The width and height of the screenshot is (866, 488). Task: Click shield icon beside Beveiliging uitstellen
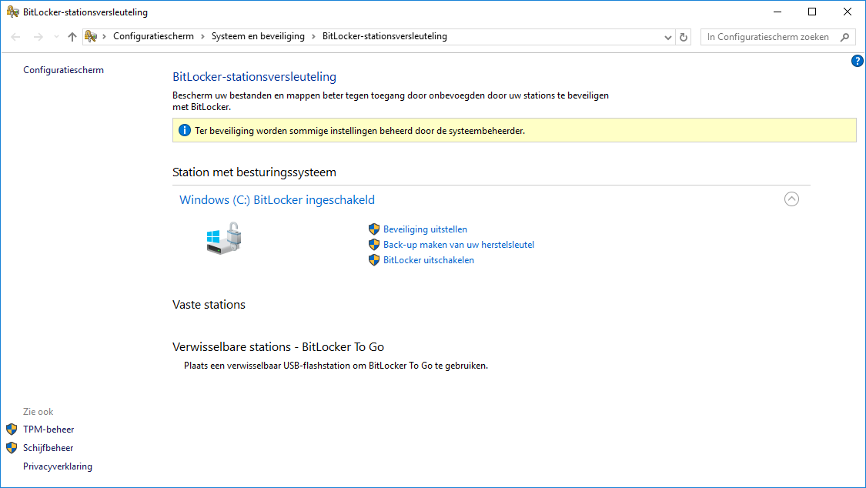[x=374, y=229]
